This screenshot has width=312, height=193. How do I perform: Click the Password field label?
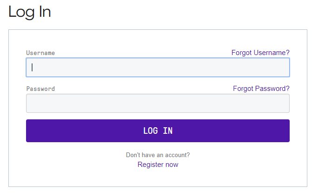pyautogui.click(x=40, y=89)
